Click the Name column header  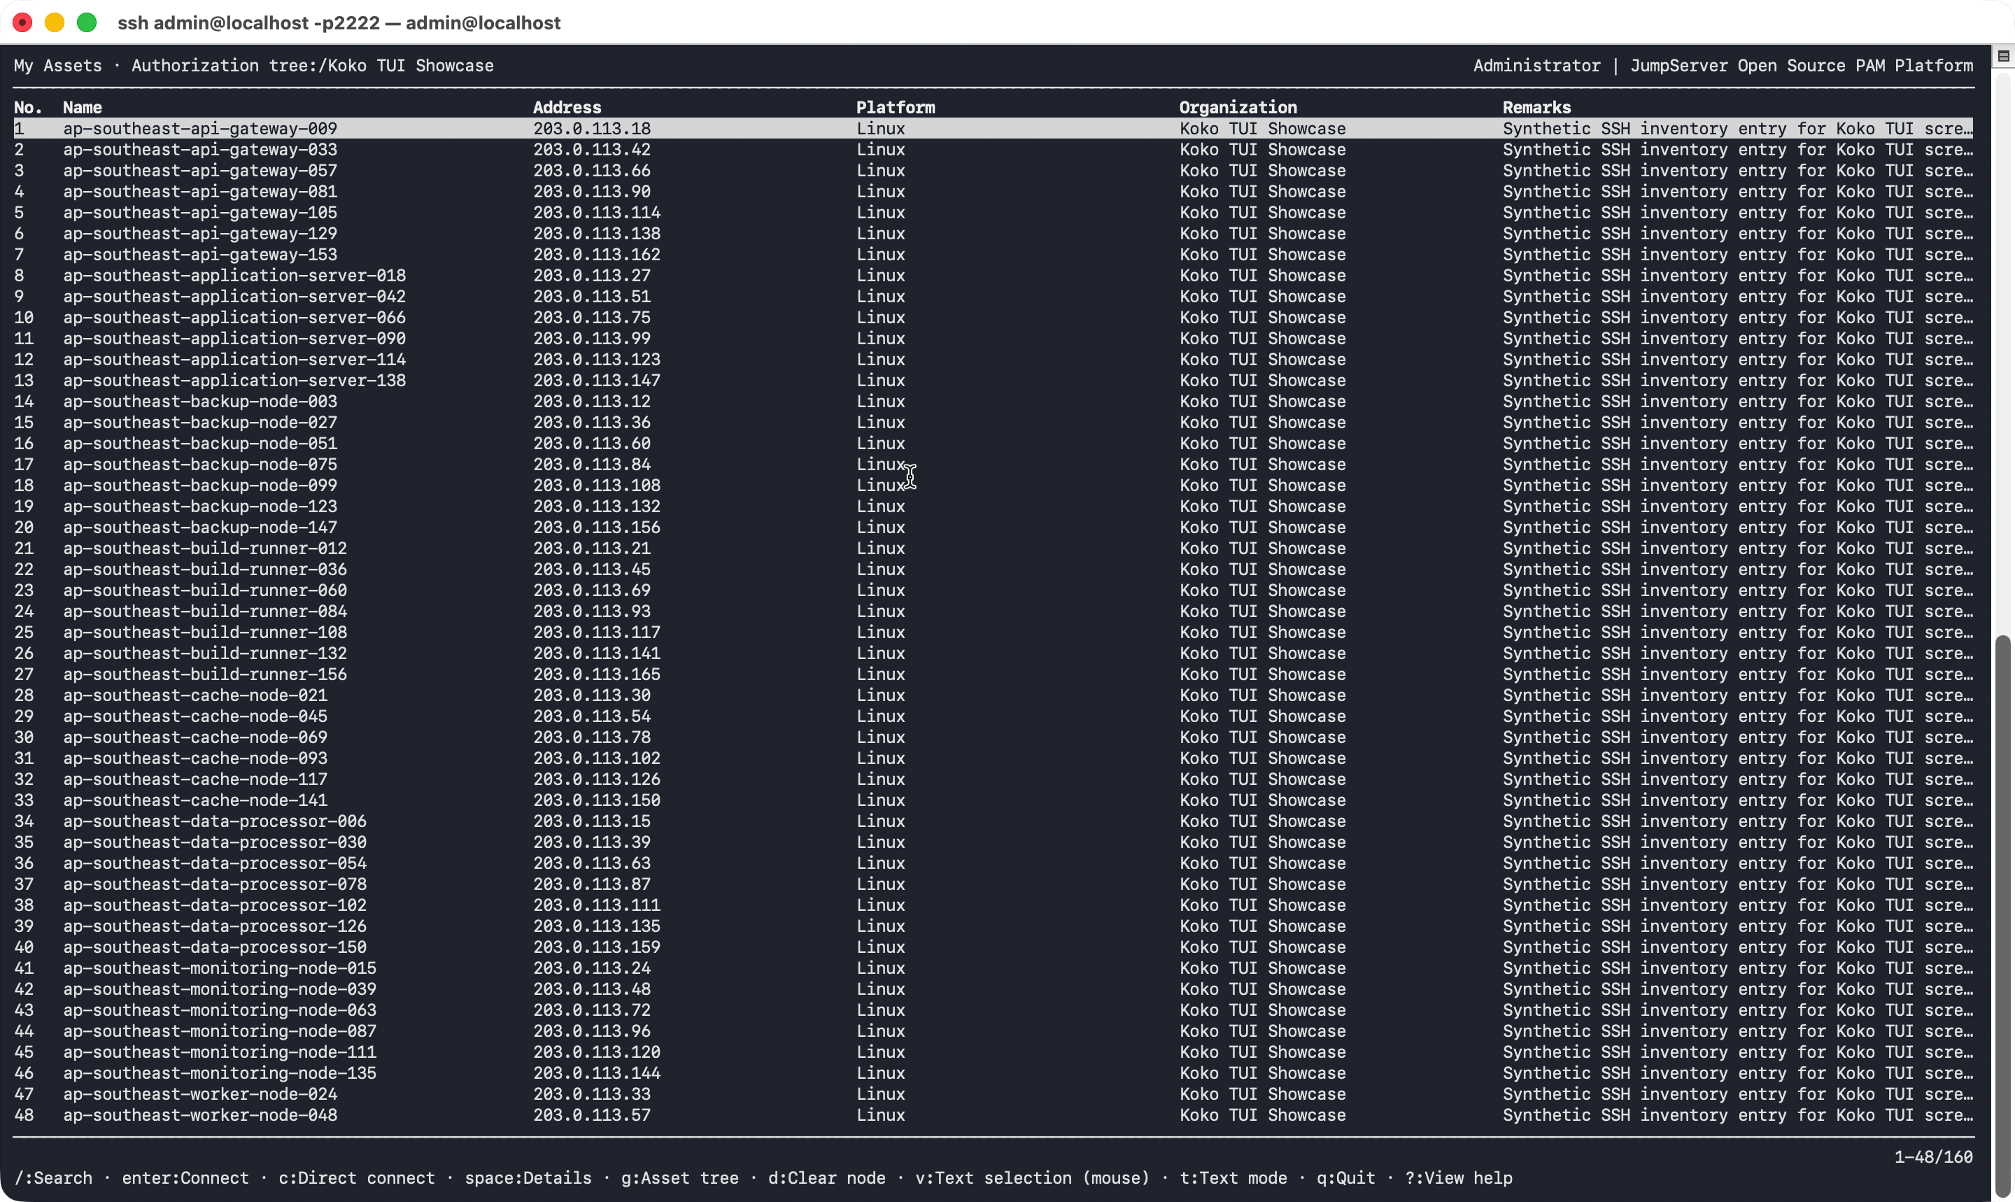pos(83,107)
